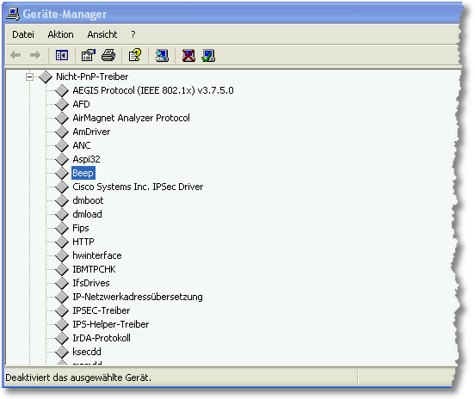Image resolution: width=475 pixels, height=399 pixels.
Task: Select the IBMTPCHK entry
Action: pyautogui.click(x=94, y=269)
